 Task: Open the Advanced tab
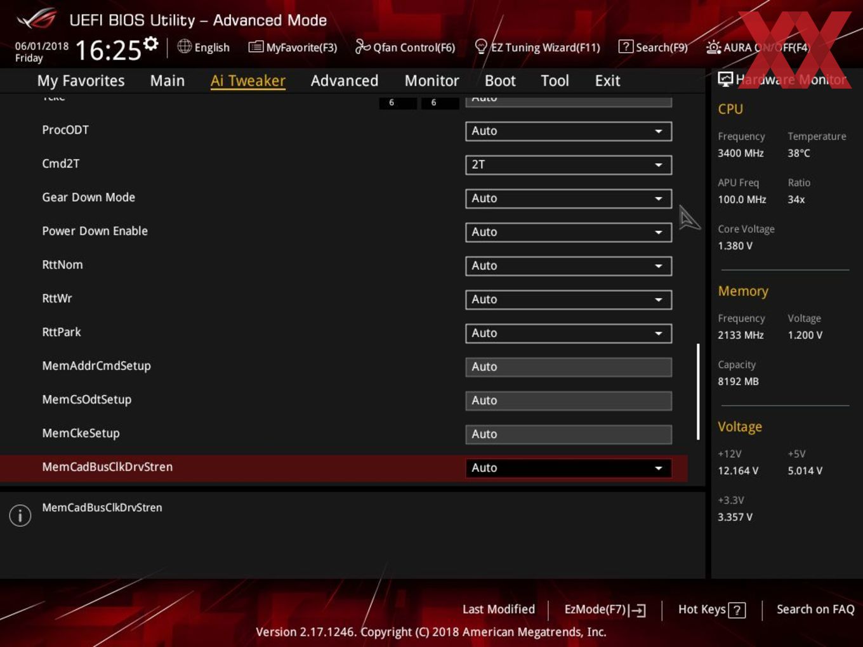click(x=345, y=81)
